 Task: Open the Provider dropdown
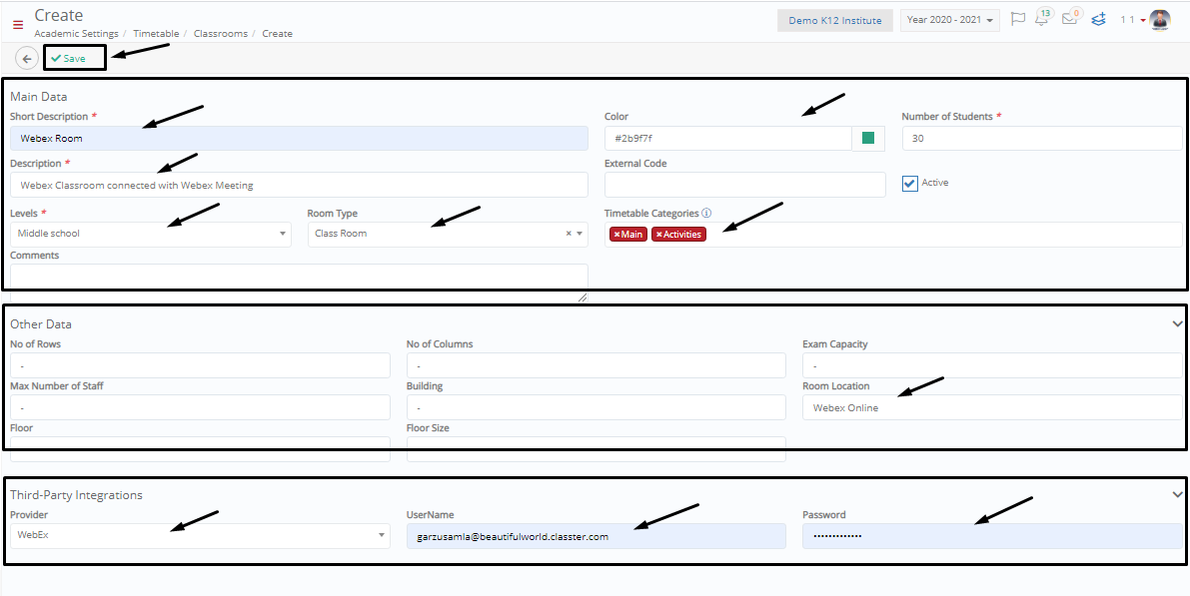pos(201,535)
